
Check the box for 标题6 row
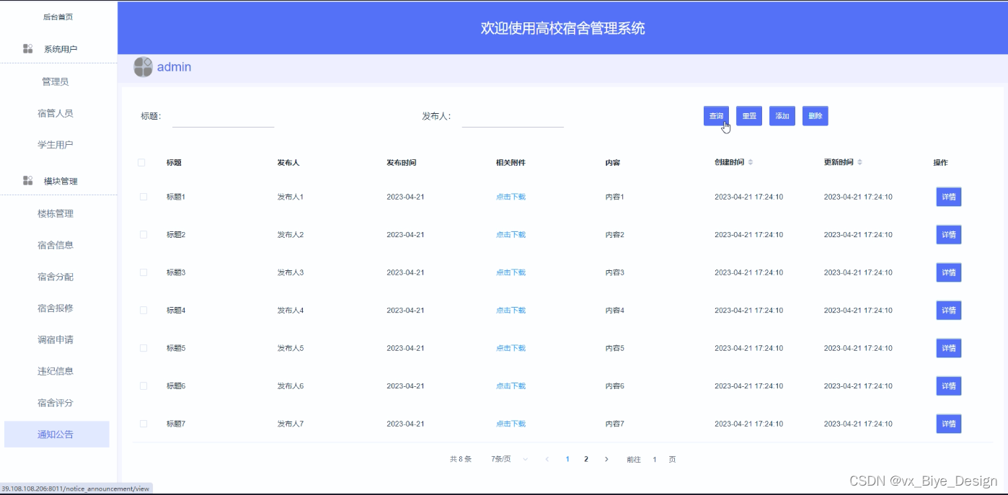pos(143,386)
